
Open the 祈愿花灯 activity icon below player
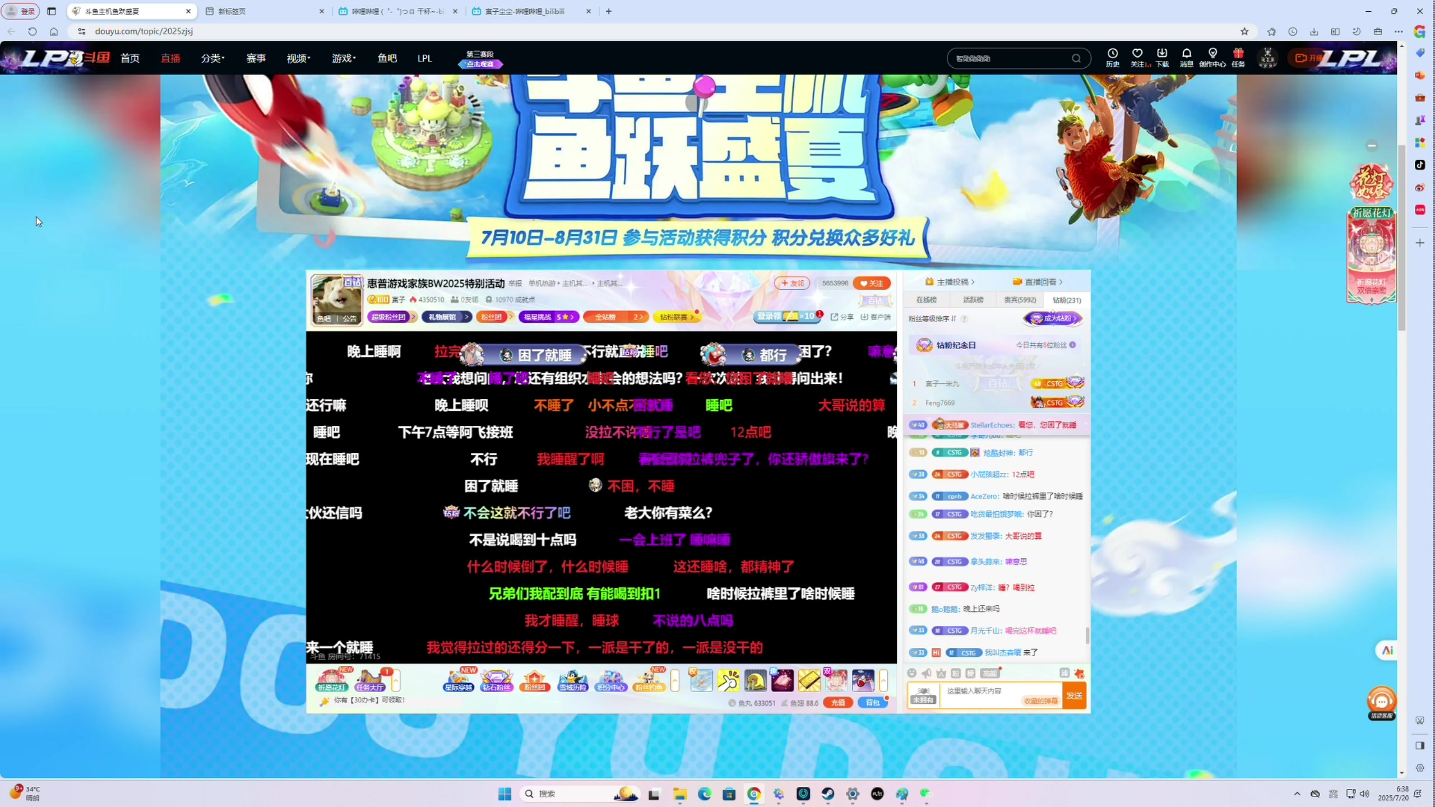[332, 680]
